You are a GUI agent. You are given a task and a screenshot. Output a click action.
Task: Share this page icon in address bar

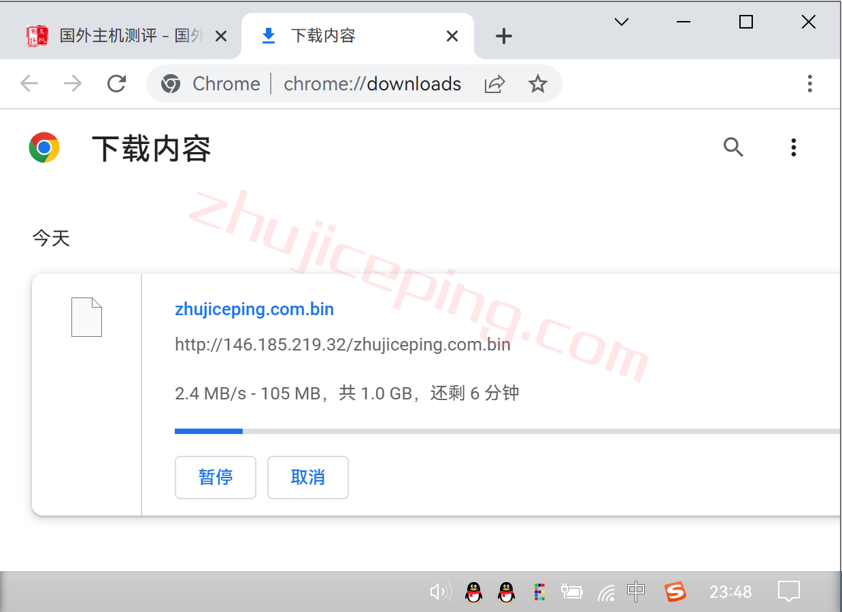(494, 84)
